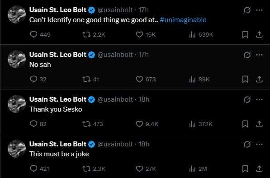The width and height of the screenshot is (270, 178).
Task: Open more options menu on the #unimaginable tweet
Action: 259,10
